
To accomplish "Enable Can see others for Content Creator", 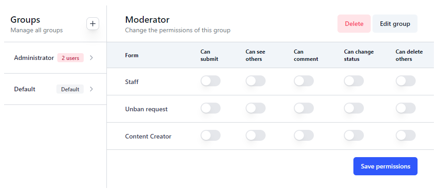I will point(256,135).
